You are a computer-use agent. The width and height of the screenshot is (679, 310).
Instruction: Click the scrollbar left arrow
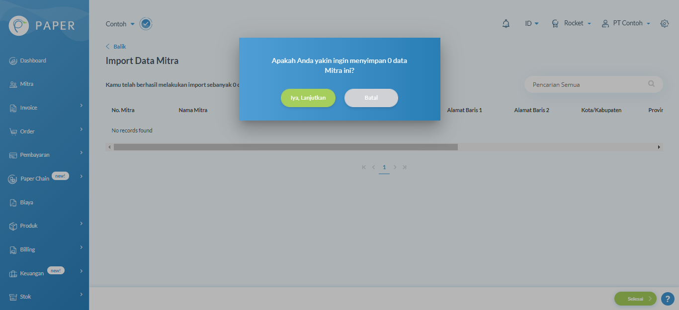(x=109, y=147)
